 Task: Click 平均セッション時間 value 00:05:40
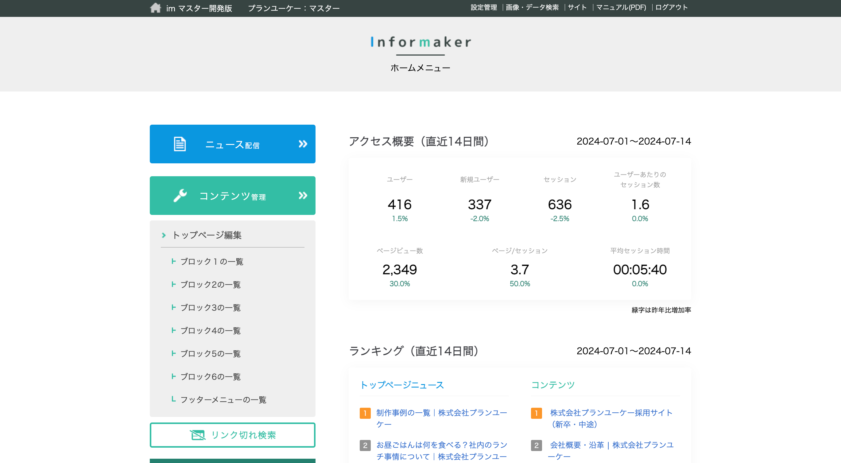(640, 270)
